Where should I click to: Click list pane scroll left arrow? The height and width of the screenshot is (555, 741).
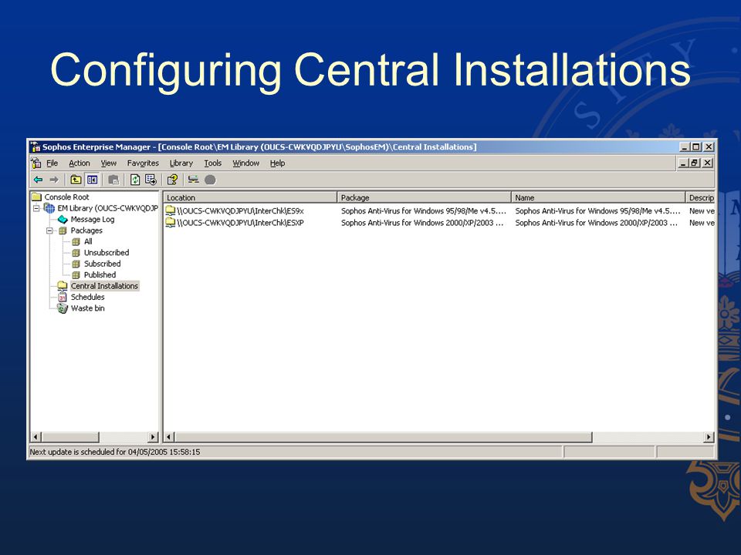(169, 437)
